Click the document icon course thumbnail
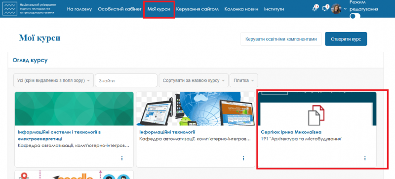395x179 pixels. 317,108
